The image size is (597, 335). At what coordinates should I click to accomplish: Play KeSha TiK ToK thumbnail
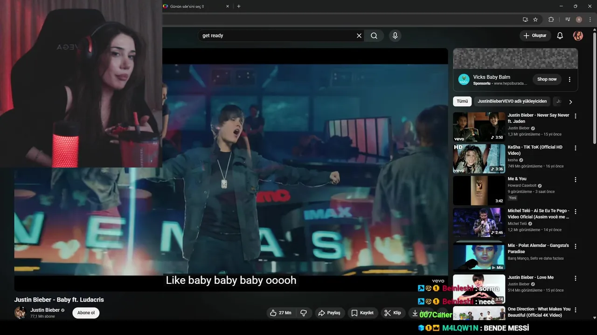(x=479, y=159)
